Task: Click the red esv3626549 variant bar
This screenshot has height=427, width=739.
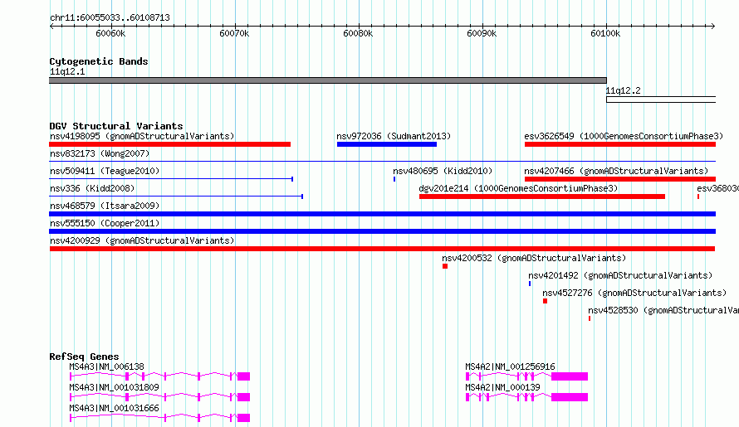Action: click(x=619, y=144)
